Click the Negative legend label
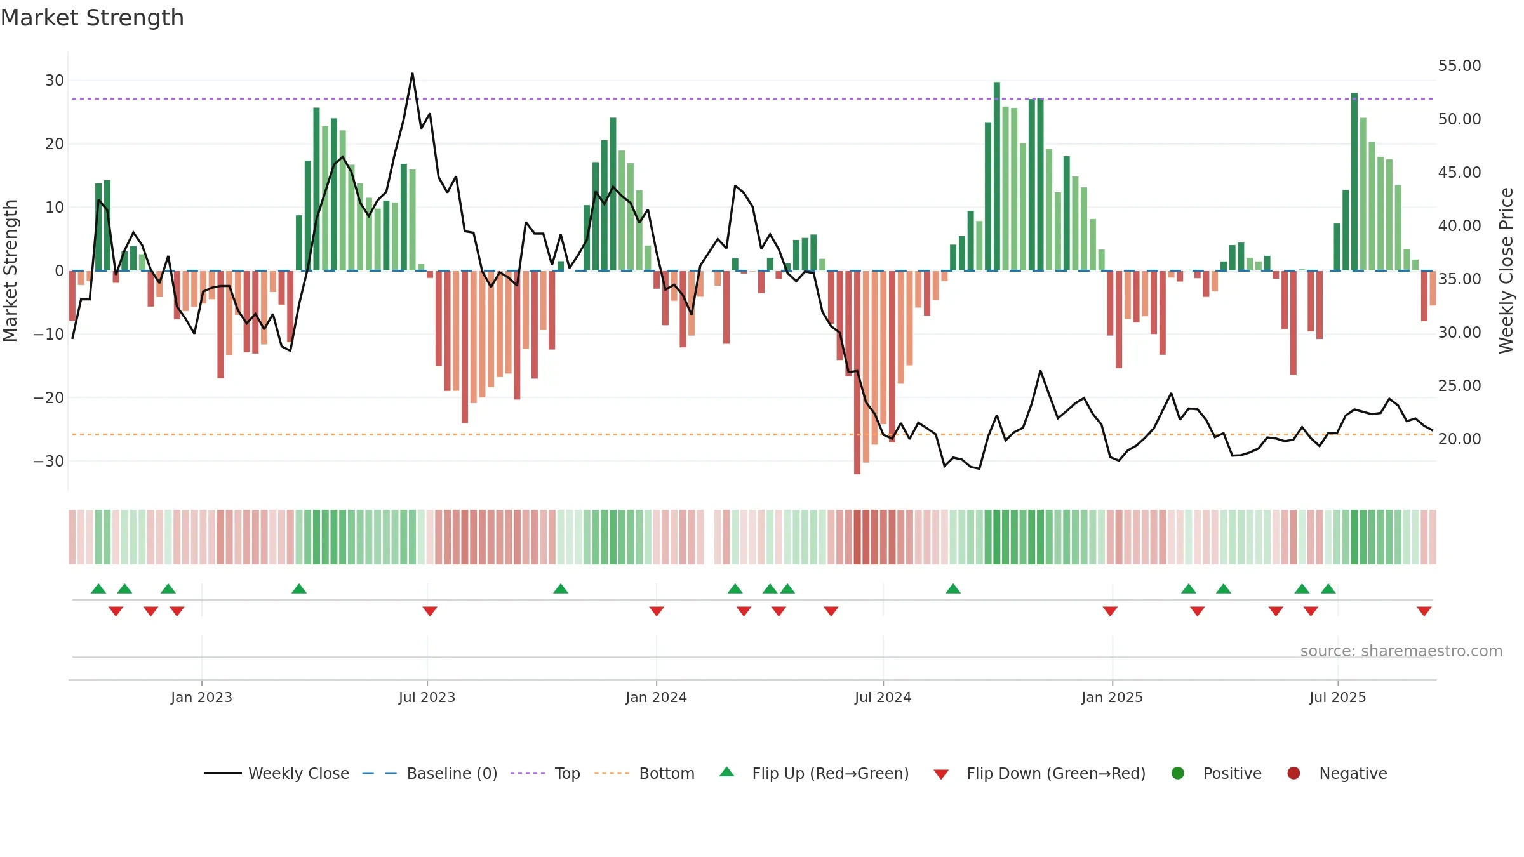 (1353, 773)
